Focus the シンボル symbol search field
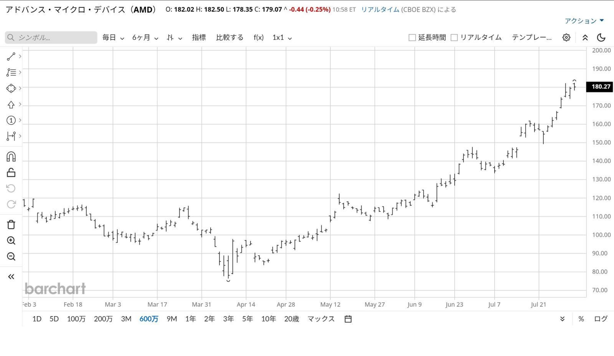614x356 pixels. pos(51,38)
